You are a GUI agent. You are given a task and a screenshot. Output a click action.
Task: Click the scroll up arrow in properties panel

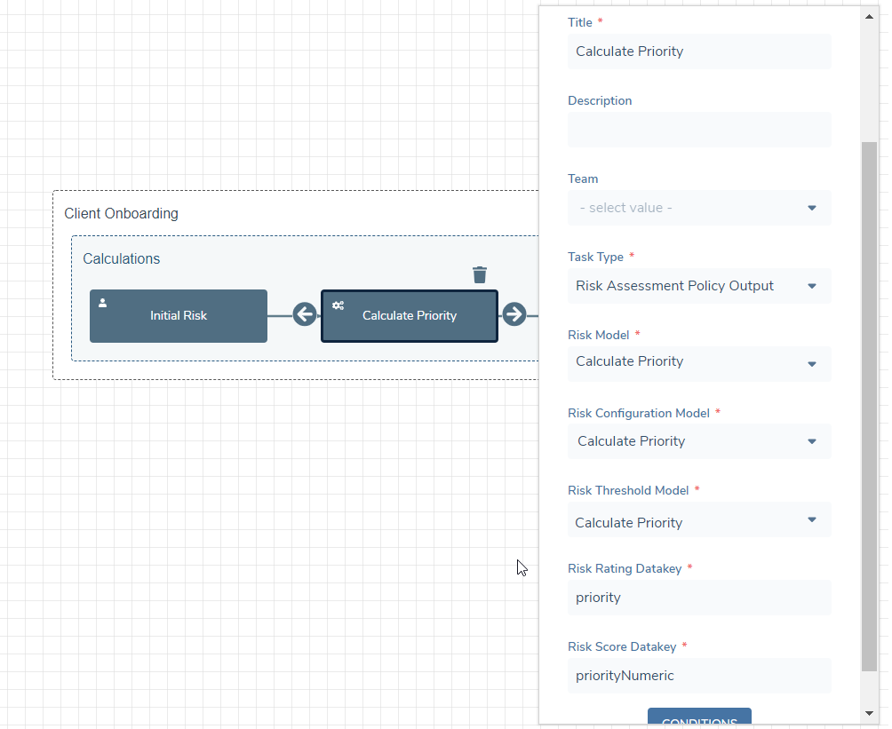869,15
